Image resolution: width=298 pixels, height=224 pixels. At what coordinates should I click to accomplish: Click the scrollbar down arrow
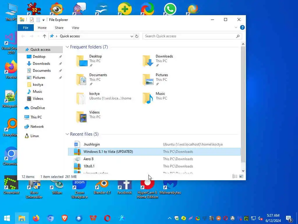(x=243, y=171)
